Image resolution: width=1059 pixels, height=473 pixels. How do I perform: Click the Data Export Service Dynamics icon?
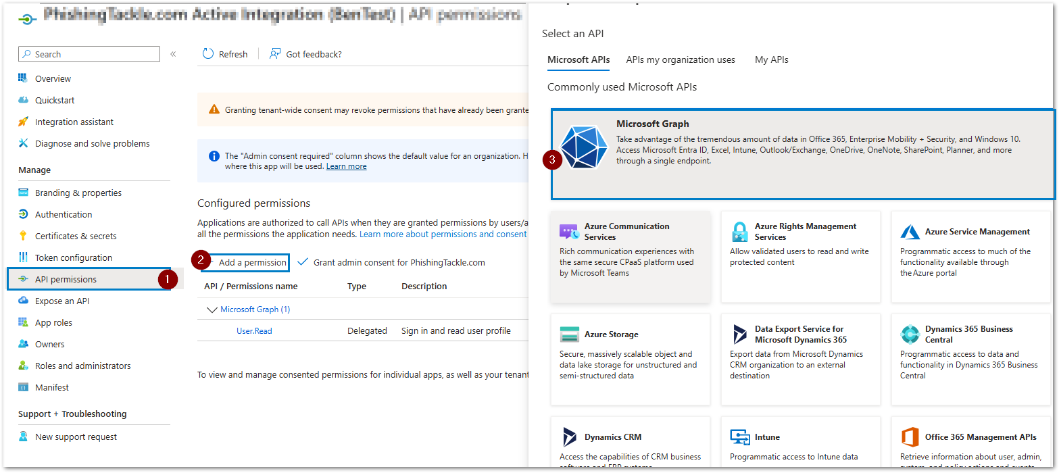click(x=740, y=334)
